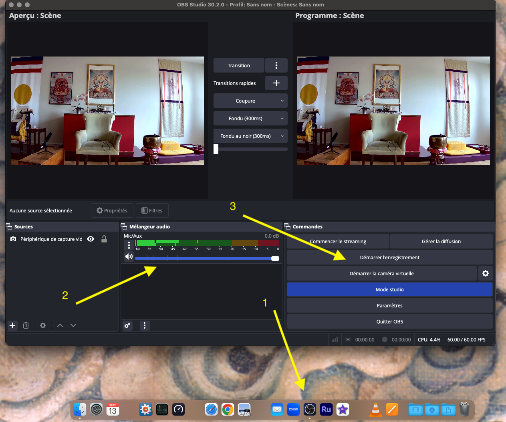506x422 pixels.
Task: Toggle lock on video capture source
Action: 104,239
